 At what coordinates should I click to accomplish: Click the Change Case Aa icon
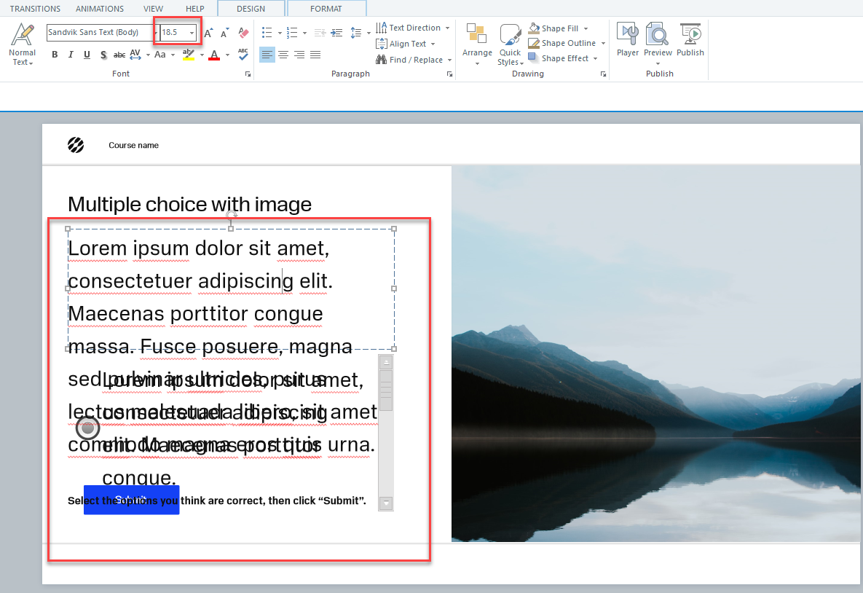(160, 55)
